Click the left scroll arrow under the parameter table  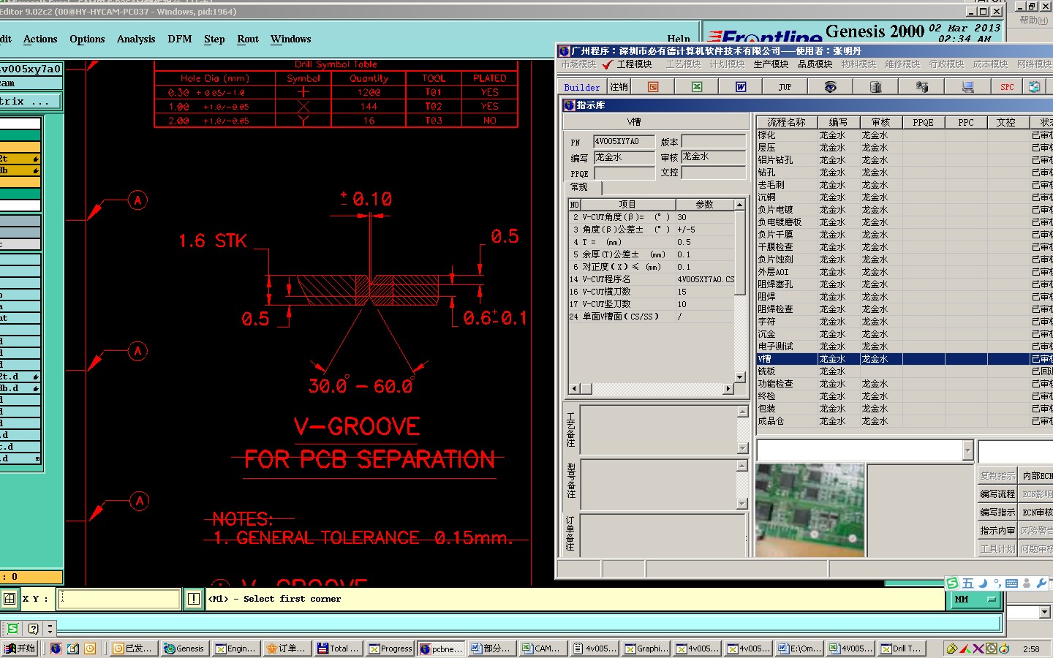574,389
